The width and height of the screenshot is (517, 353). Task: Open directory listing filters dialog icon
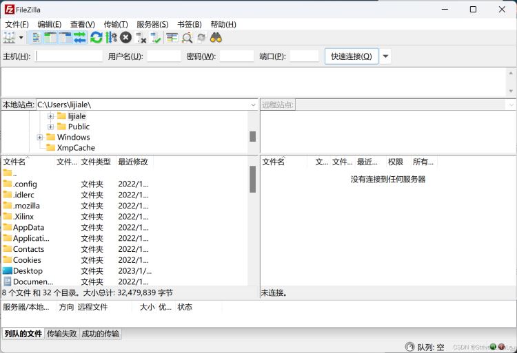coord(172,38)
